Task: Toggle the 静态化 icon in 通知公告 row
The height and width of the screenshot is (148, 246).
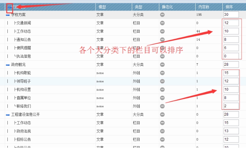Action: 162,39
